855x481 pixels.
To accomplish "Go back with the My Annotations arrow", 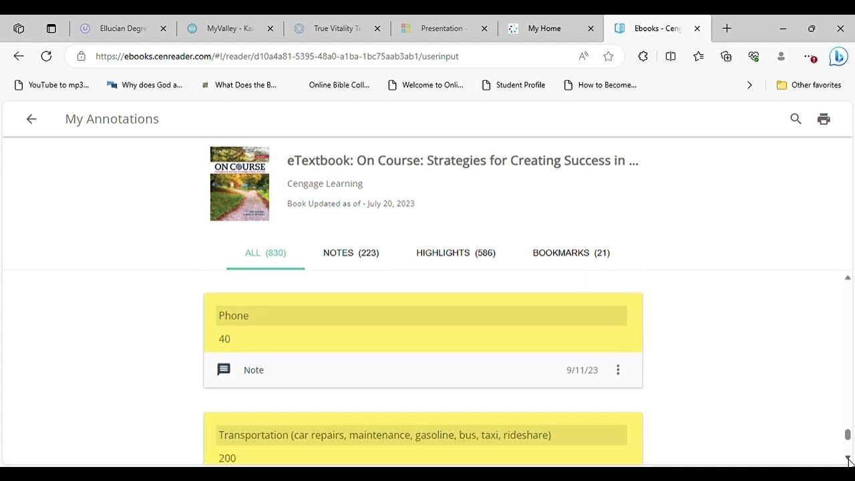I will 31,119.
